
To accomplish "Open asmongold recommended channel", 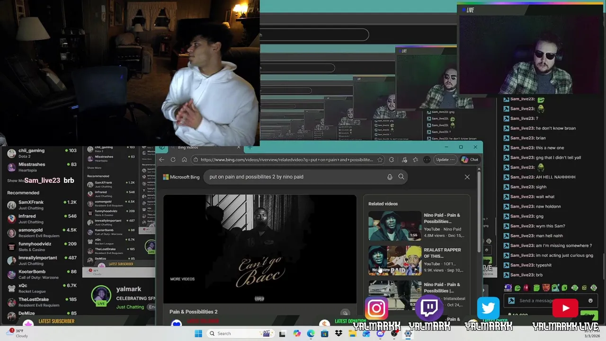I will (x=42, y=233).
